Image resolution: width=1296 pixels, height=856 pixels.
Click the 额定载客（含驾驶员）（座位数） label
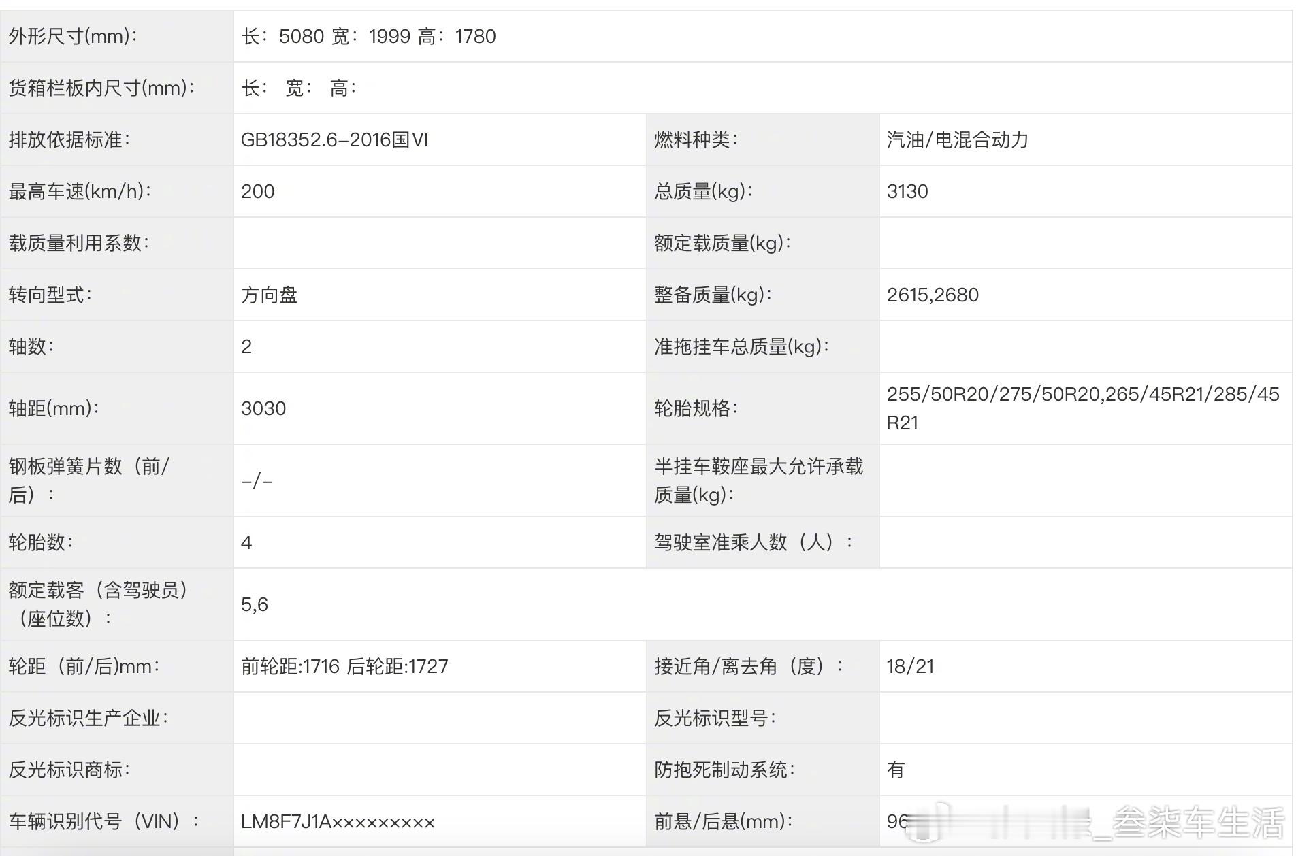pyautogui.click(x=99, y=604)
